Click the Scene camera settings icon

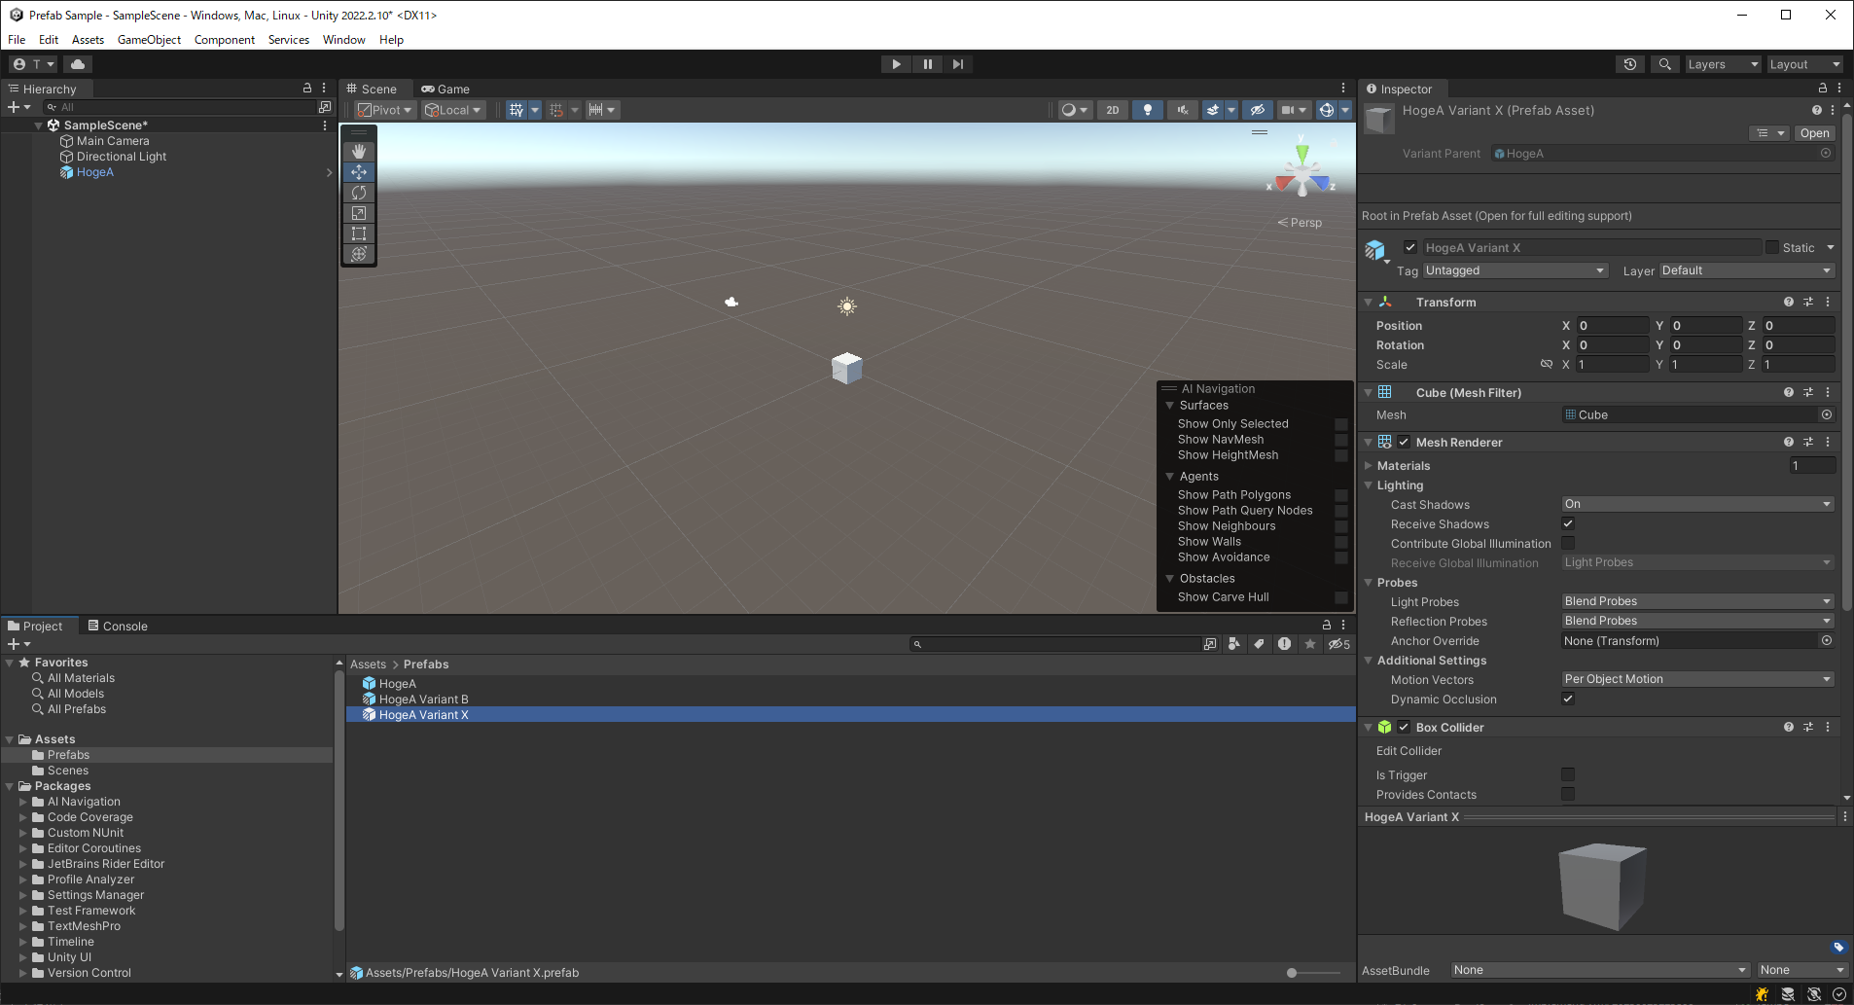click(1288, 110)
